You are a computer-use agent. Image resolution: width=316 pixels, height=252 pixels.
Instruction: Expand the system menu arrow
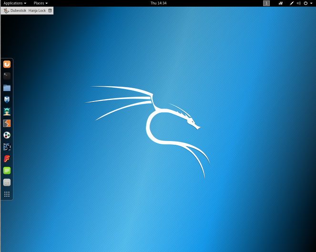311,3
